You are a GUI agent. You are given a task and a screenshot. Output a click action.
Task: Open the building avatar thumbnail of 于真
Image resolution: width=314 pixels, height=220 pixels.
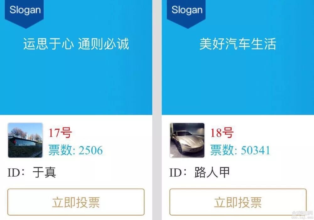25,140
